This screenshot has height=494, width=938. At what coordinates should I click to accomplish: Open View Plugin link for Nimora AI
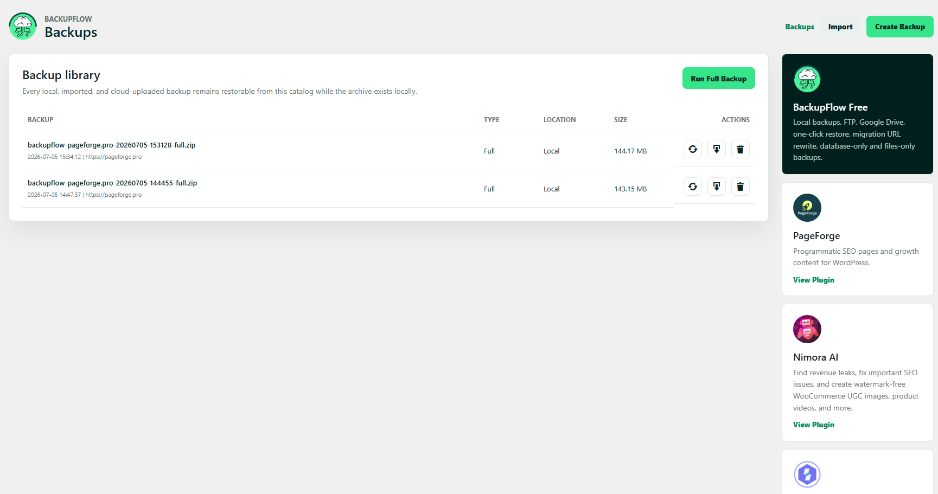tap(814, 425)
